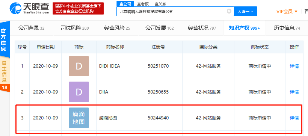The image size is (308, 136).
Task: Expand the VIP会员 dropdown arrow
Action: (x=296, y=12)
